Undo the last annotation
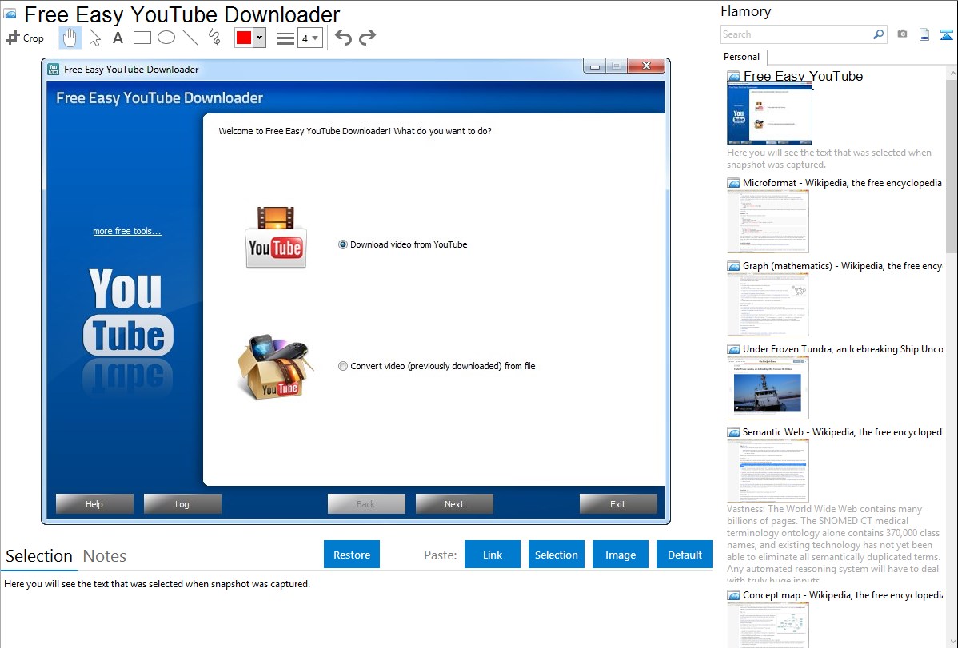958x648 pixels. click(x=343, y=38)
